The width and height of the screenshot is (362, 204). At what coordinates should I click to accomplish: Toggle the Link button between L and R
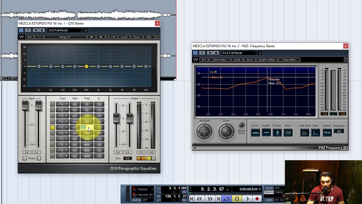tap(146, 158)
